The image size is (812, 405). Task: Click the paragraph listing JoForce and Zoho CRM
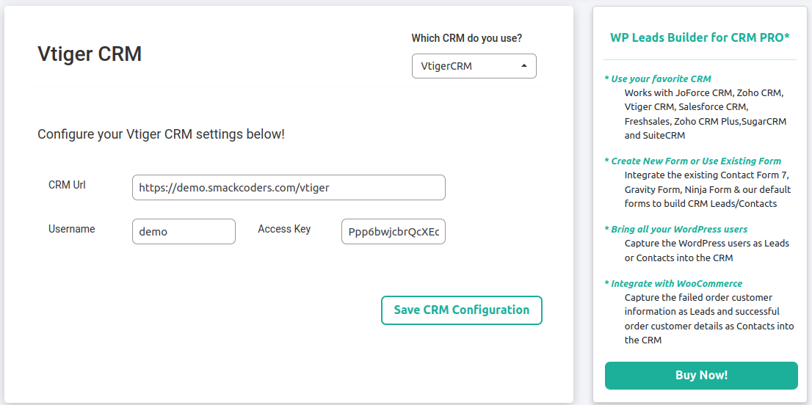coord(706,115)
